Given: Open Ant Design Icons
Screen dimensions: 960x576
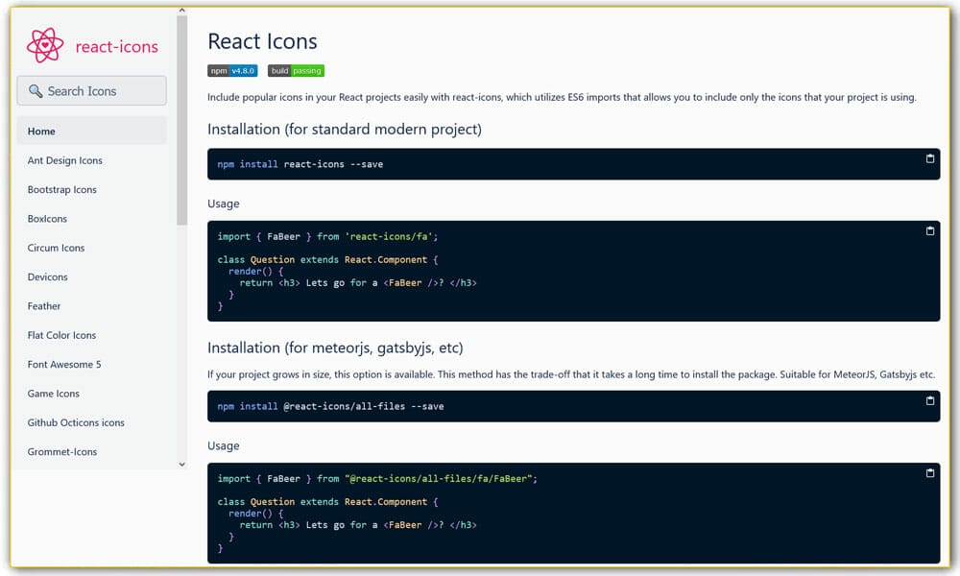Looking at the screenshot, I should tap(65, 160).
